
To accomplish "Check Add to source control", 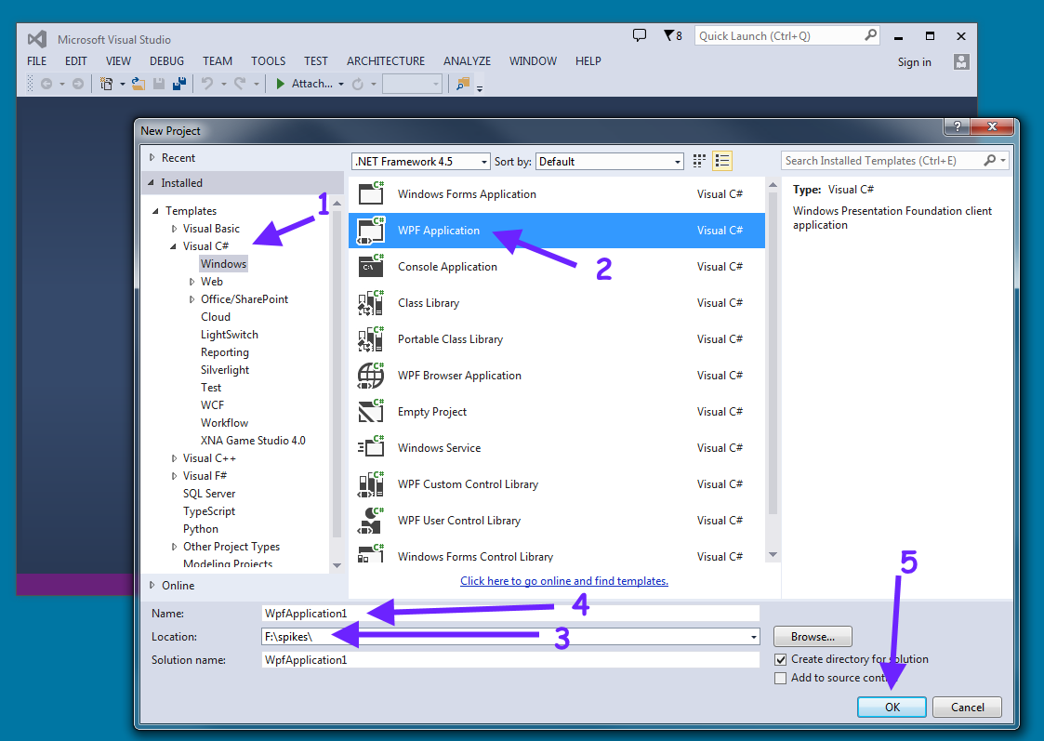I will (x=780, y=679).
